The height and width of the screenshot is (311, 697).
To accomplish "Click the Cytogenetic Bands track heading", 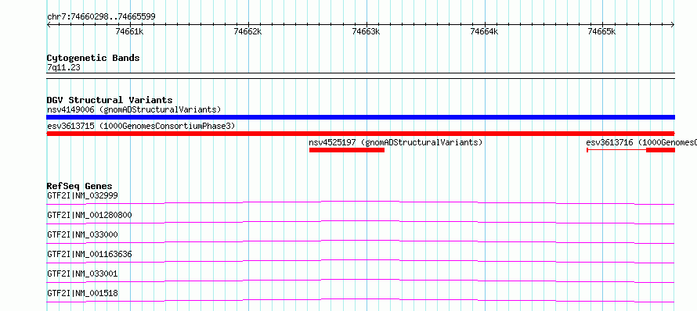I will (93, 58).
